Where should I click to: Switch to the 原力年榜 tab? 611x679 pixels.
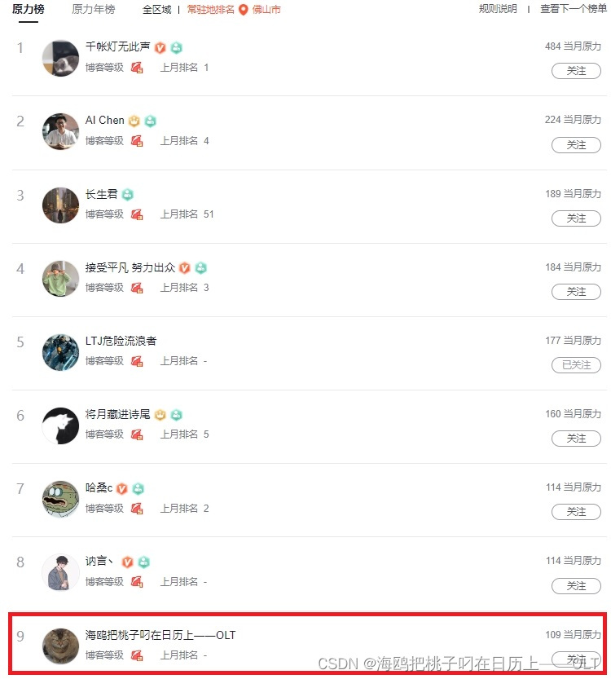tap(93, 9)
